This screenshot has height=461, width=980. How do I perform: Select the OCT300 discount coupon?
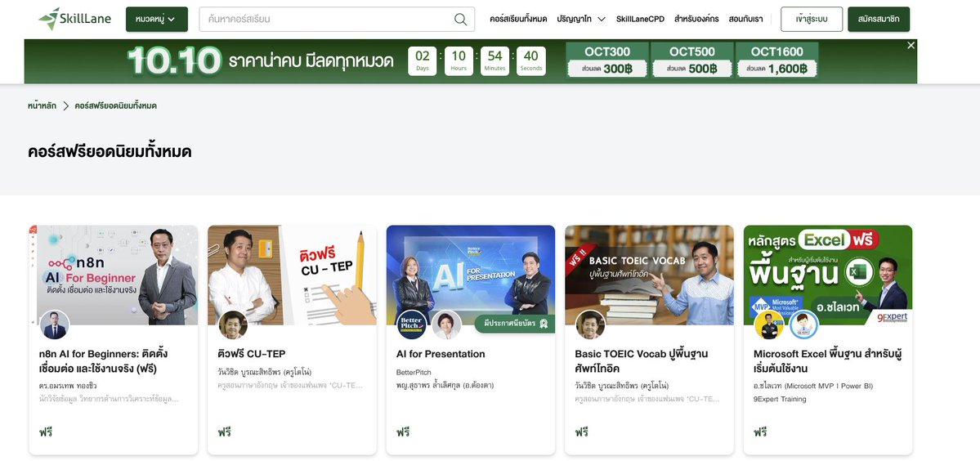coord(606,60)
